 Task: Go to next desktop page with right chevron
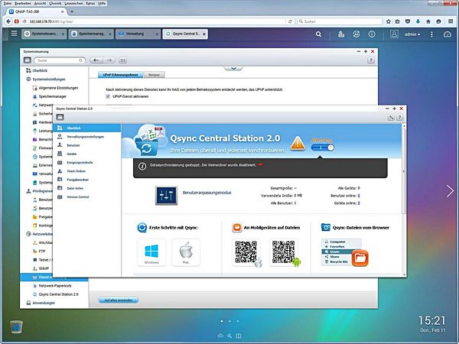pos(450,191)
